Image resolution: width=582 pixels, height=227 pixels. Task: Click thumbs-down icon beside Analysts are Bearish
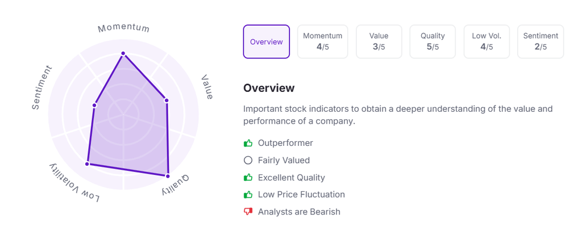point(248,212)
